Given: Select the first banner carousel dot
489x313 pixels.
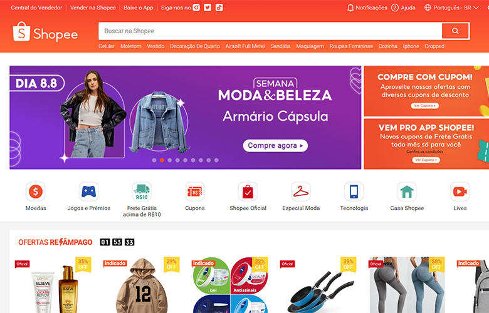Looking at the screenshot, I should tap(154, 160).
